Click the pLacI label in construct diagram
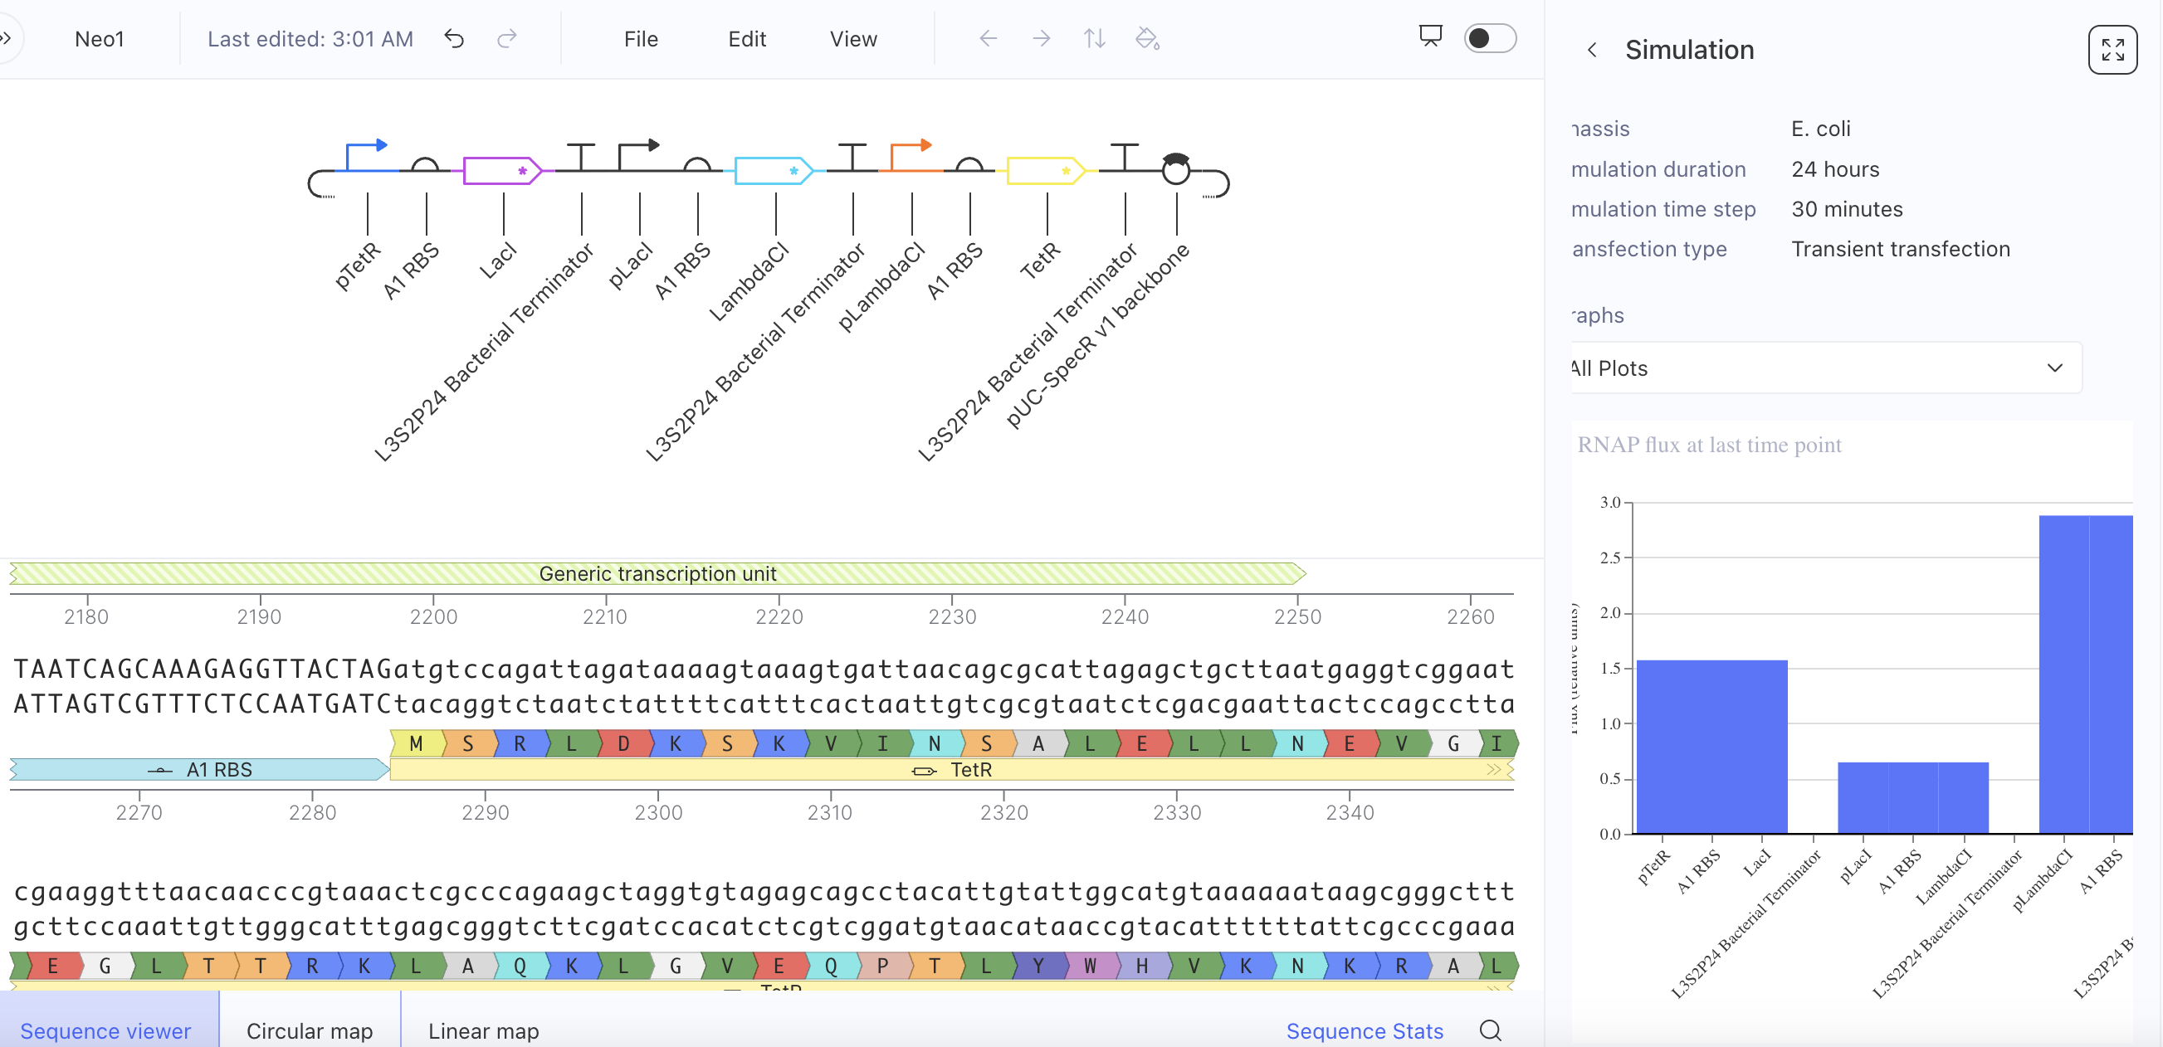The width and height of the screenshot is (2163, 1047). pos(630,265)
